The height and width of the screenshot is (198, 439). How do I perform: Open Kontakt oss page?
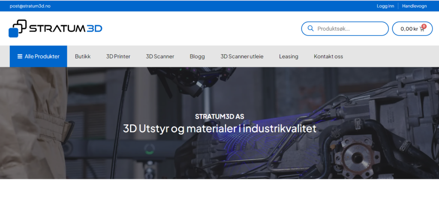click(x=328, y=56)
